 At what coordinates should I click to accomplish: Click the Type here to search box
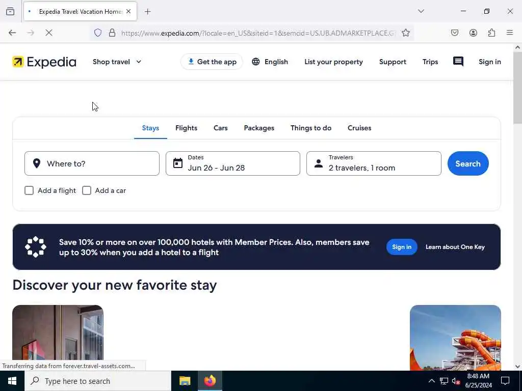click(97, 381)
